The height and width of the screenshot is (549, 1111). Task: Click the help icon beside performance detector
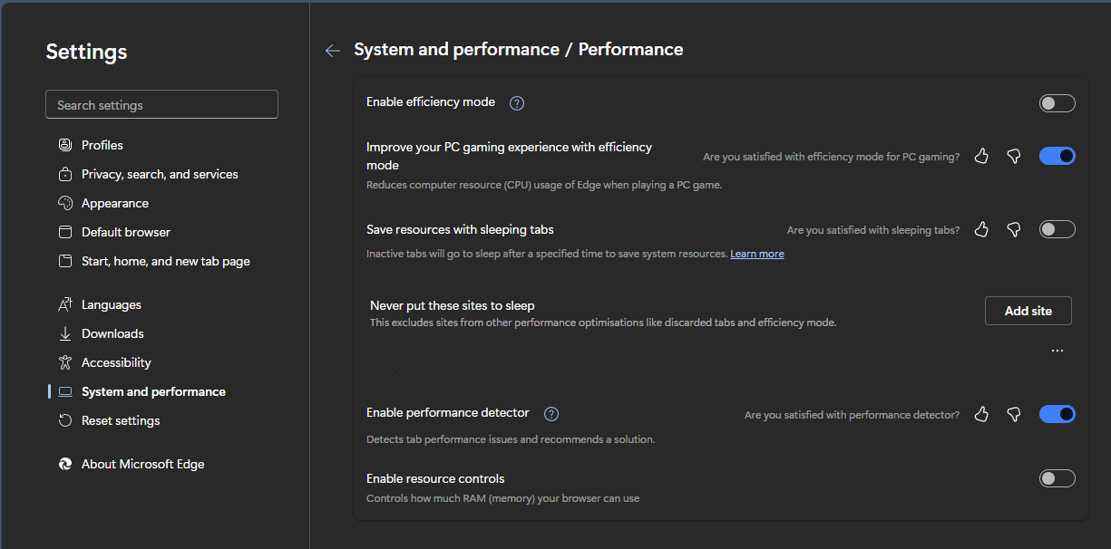(x=551, y=413)
